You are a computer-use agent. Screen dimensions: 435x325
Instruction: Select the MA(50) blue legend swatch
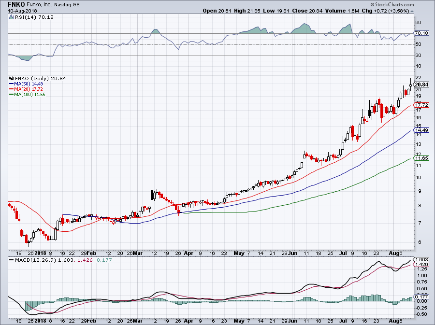click(11, 84)
